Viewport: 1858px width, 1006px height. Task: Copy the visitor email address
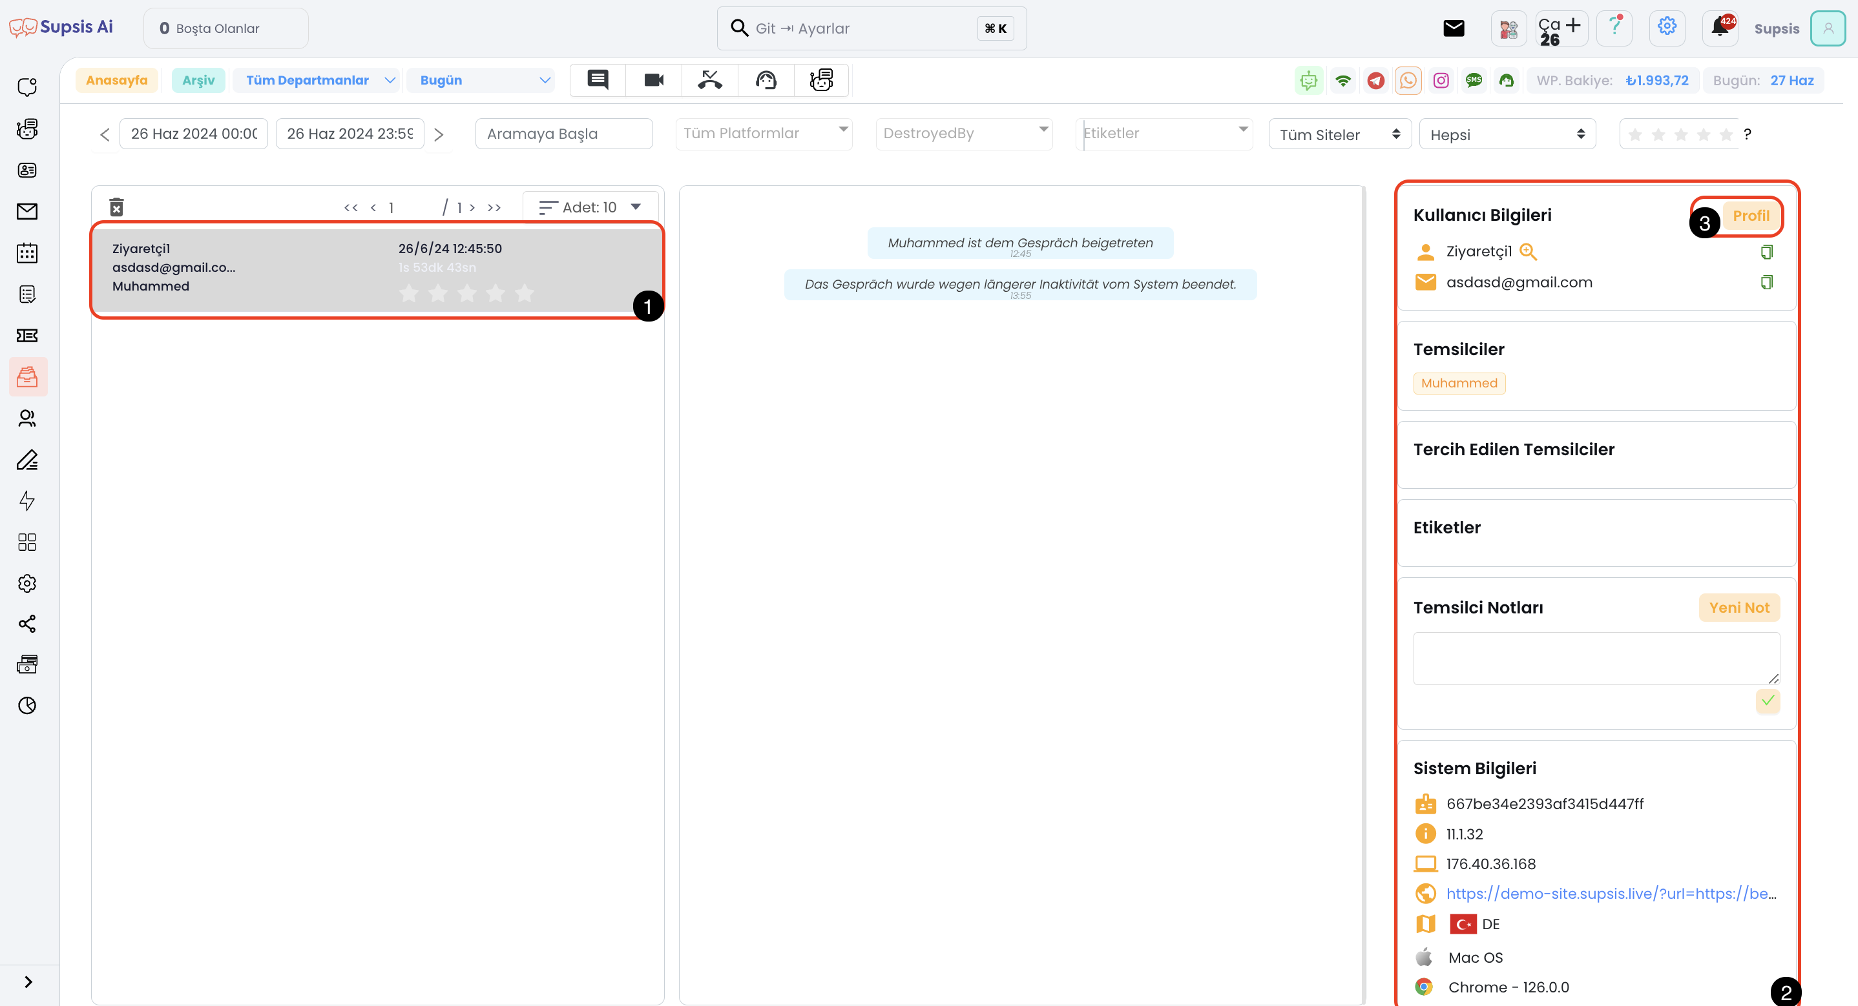pos(1766,282)
